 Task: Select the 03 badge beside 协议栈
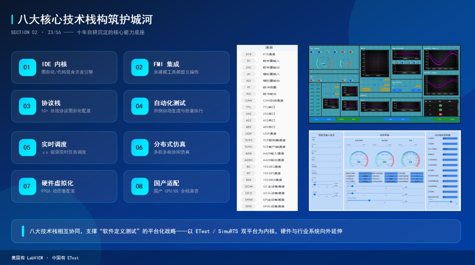[x=27, y=106]
